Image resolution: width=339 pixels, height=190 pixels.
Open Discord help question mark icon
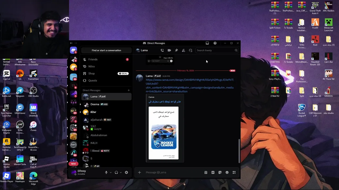tap(215, 43)
